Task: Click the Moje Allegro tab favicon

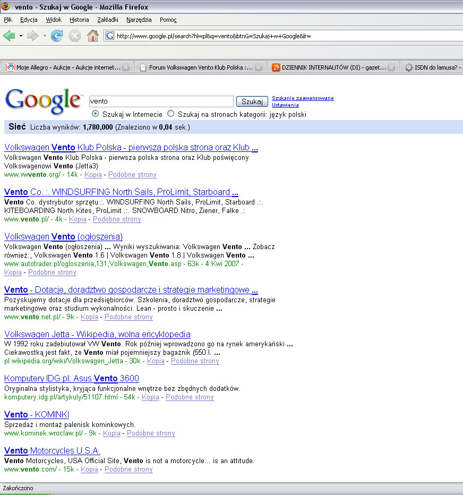Action: [x=11, y=67]
